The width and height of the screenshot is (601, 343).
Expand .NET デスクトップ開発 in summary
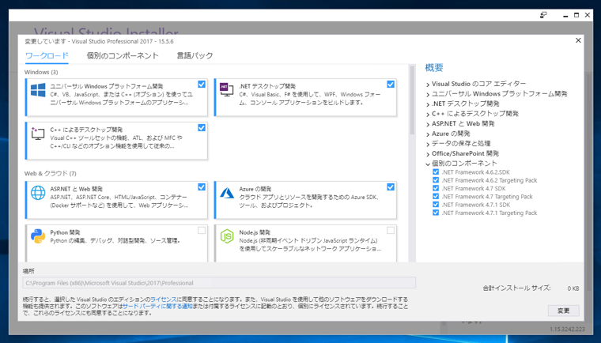click(428, 104)
